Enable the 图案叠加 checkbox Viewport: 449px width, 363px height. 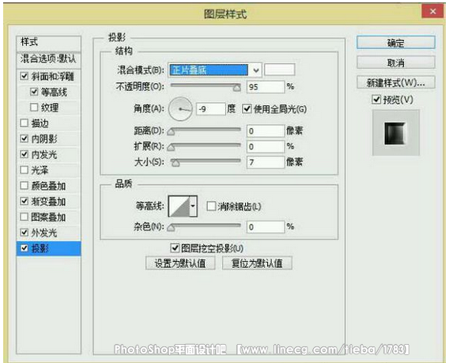tap(25, 217)
